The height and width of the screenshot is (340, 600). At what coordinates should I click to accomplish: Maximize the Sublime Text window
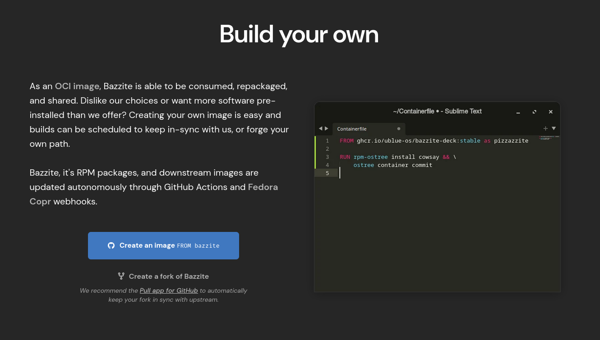point(535,112)
